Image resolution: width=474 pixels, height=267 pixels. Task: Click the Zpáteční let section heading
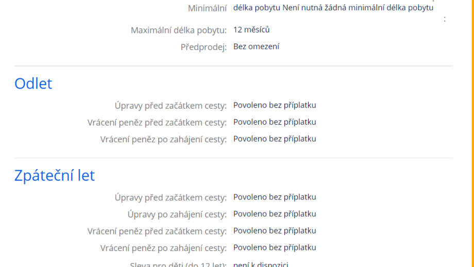(x=55, y=175)
